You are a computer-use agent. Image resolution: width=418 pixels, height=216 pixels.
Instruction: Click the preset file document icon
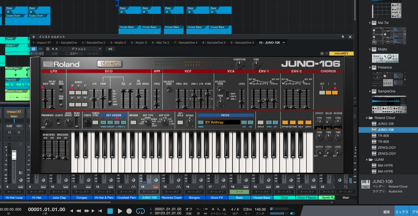click(x=48, y=49)
